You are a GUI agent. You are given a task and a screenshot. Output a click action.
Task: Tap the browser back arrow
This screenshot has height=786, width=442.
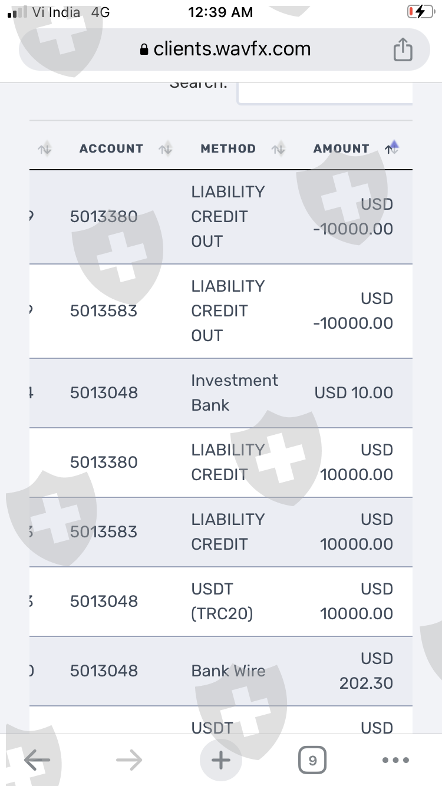[x=37, y=761]
